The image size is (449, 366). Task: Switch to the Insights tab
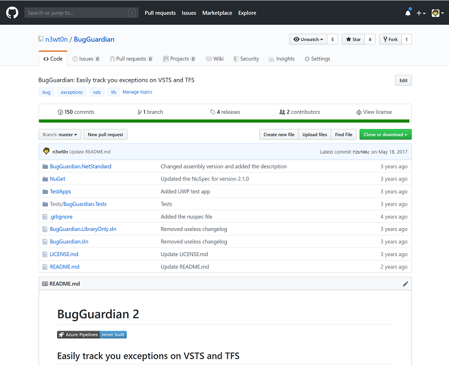282,59
